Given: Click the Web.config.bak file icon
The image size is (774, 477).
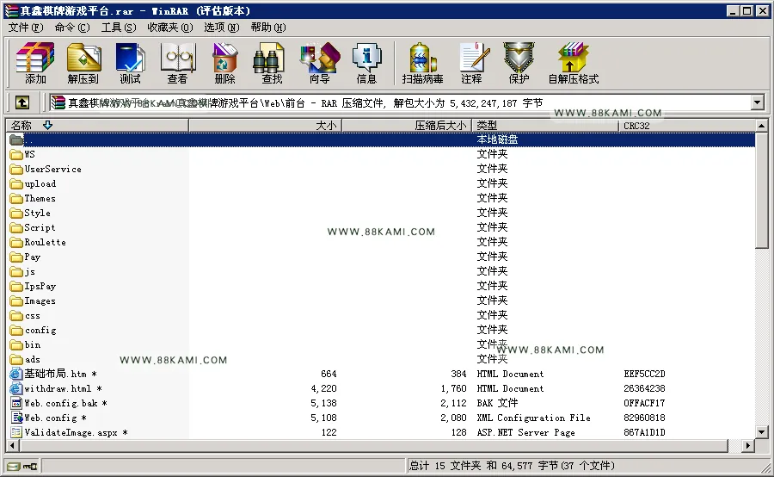Looking at the screenshot, I should point(16,403).
